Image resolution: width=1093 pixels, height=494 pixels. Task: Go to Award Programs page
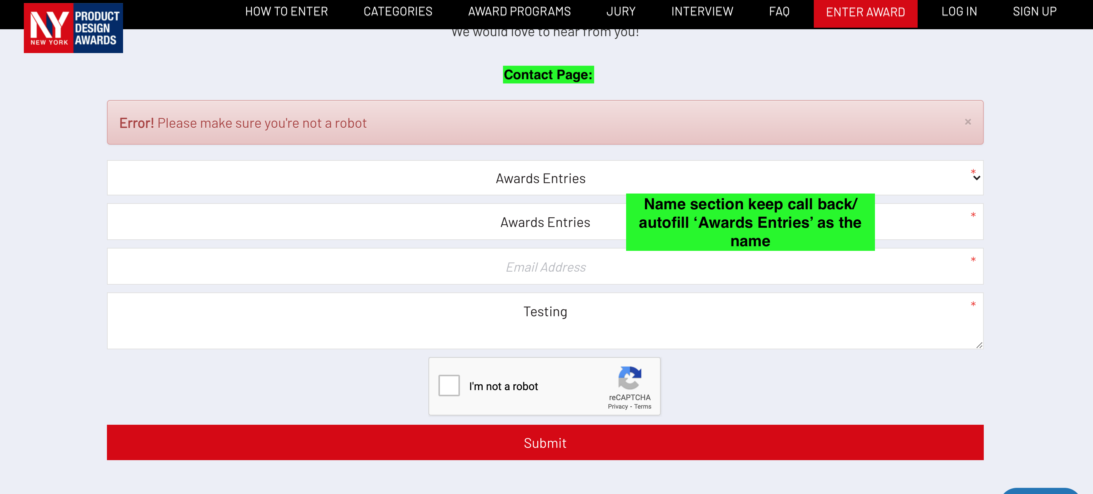point(519,12)
